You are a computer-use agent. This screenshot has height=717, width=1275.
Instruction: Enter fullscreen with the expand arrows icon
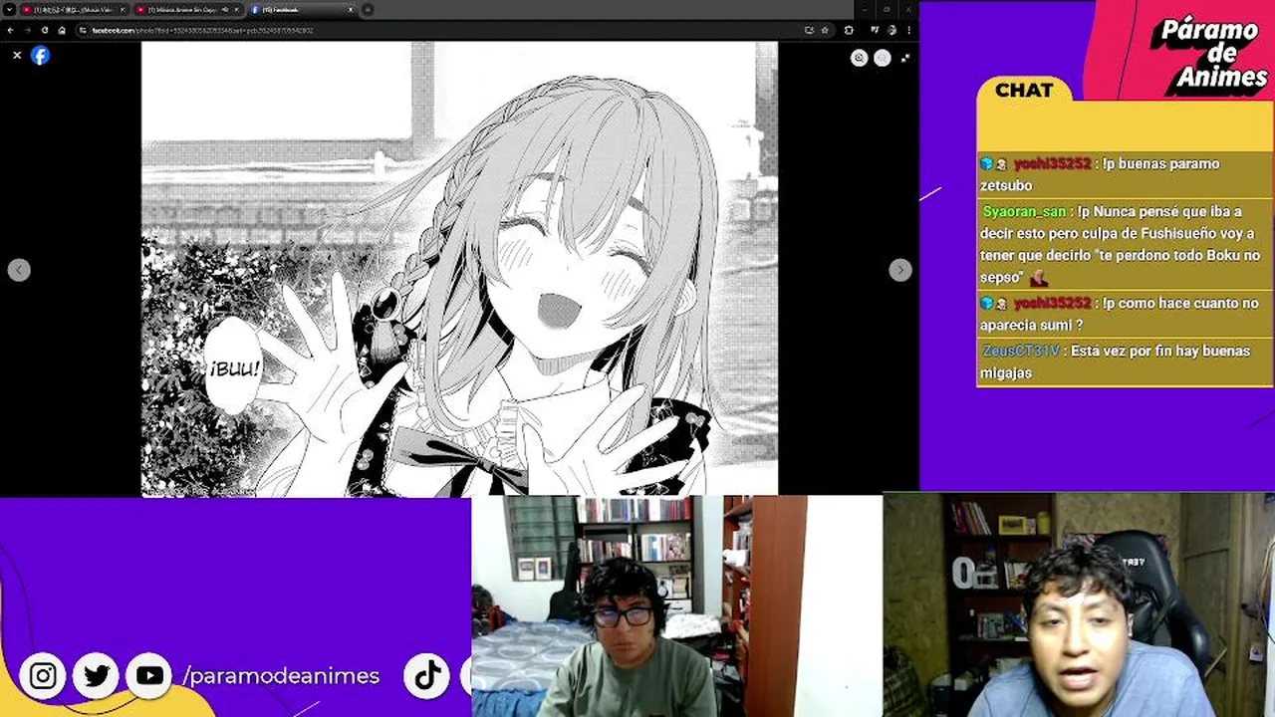(904, 58)
